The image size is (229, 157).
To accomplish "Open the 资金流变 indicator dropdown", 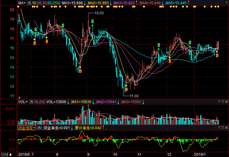I will (x=27, y=128).
